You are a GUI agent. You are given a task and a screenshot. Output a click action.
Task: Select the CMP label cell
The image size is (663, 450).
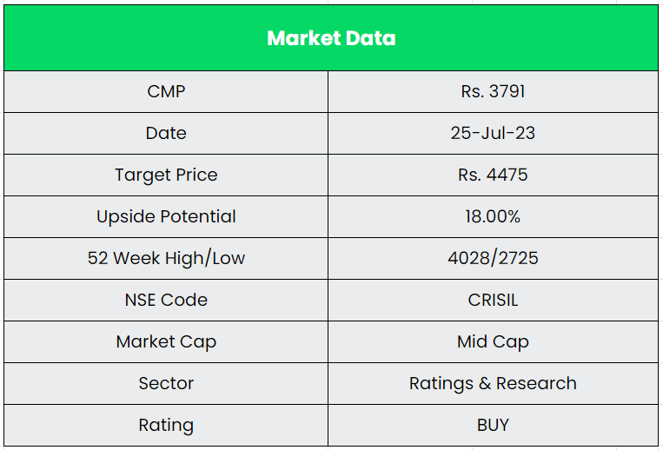[166, 91]
